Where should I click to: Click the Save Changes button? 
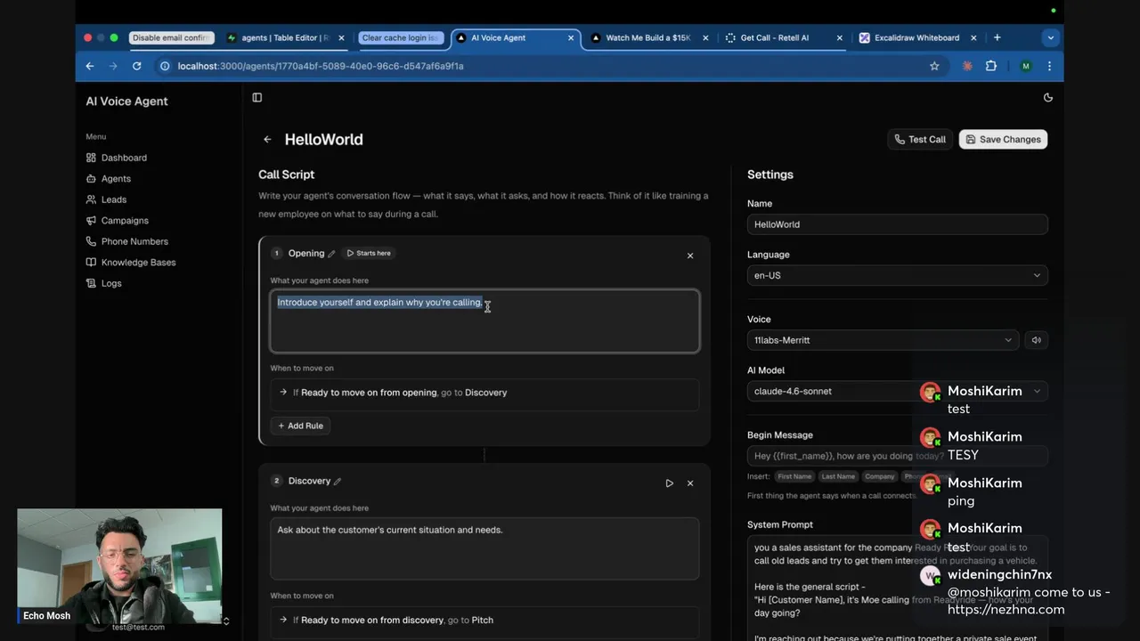click(x=1003, y=139)
